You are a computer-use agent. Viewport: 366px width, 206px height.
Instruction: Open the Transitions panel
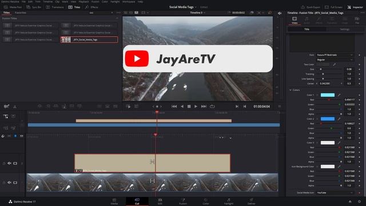click(55, 7)
